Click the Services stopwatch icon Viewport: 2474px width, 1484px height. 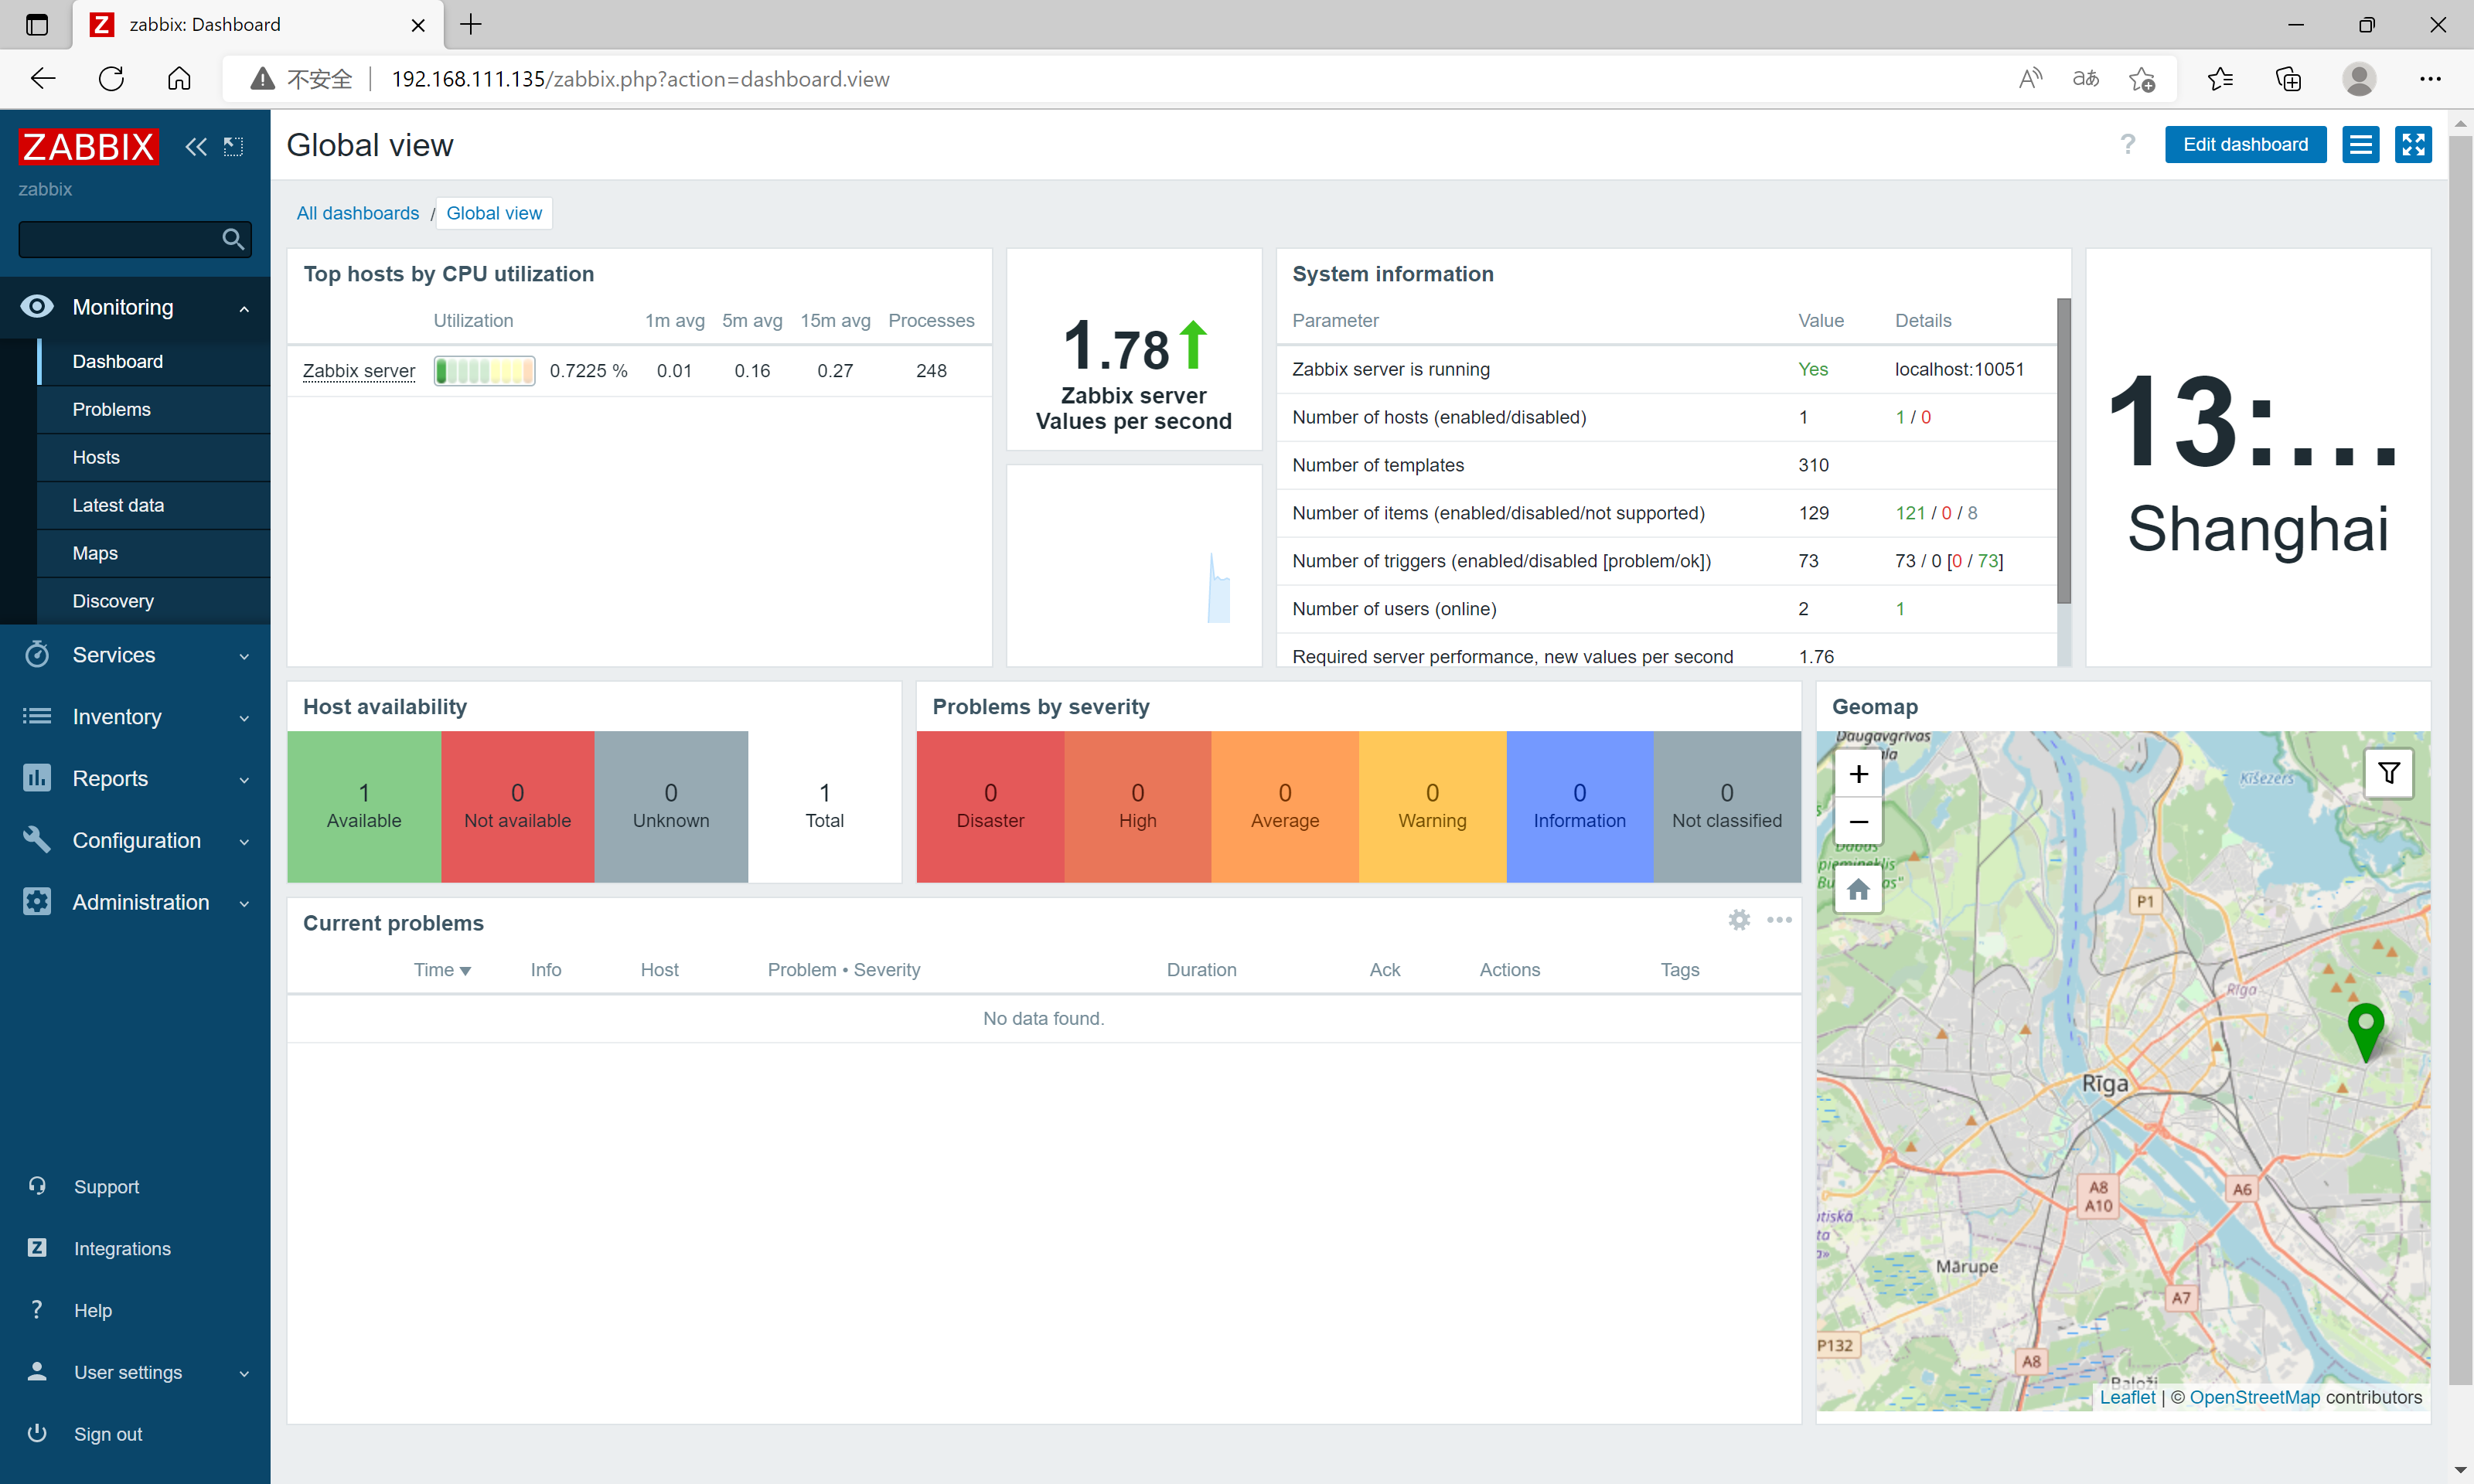(37, 654)
